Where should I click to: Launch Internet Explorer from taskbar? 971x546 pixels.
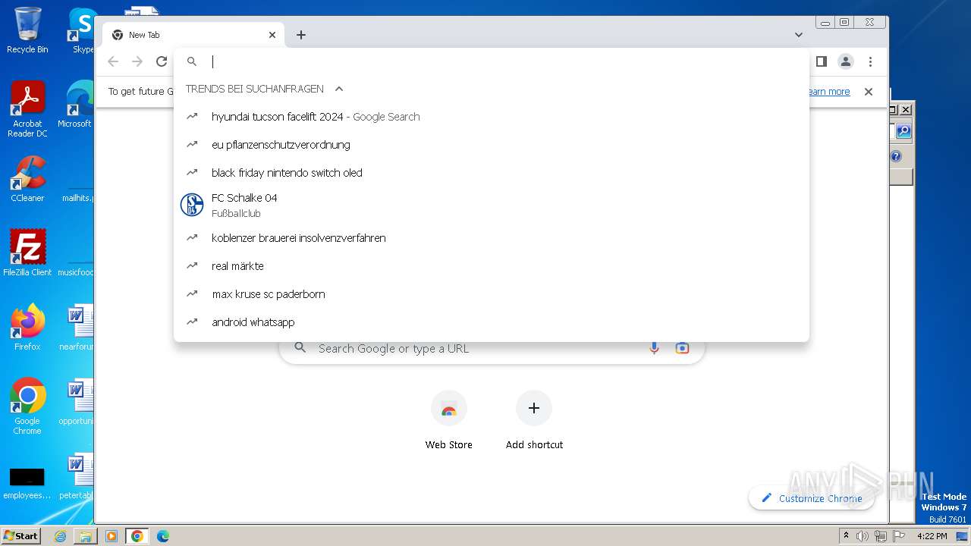[x=60, y=536]
